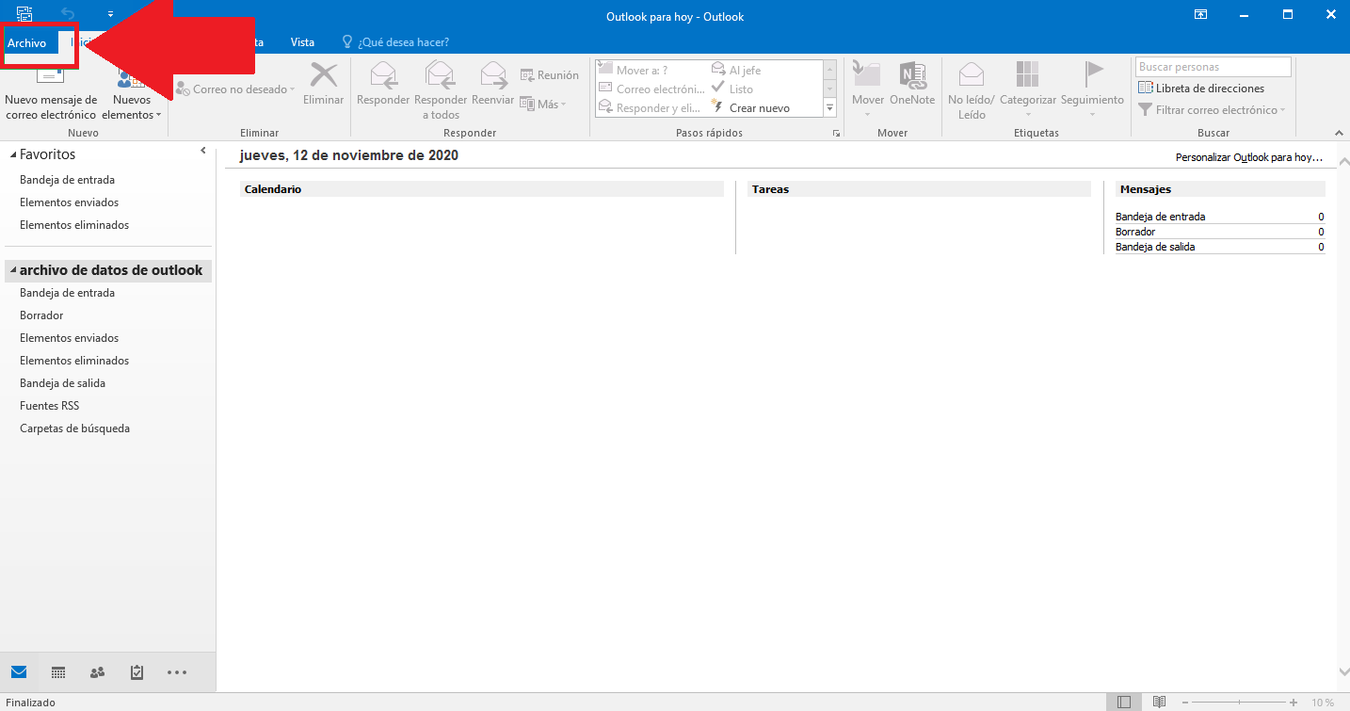
Task: Click Bandeja de entrada in Mensajes list
Action: coord(1160,217)
